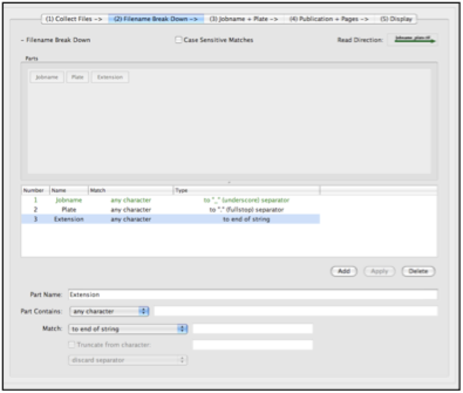Click the Delete button
The height and width of the screenshot is (393, 463).
419,271
